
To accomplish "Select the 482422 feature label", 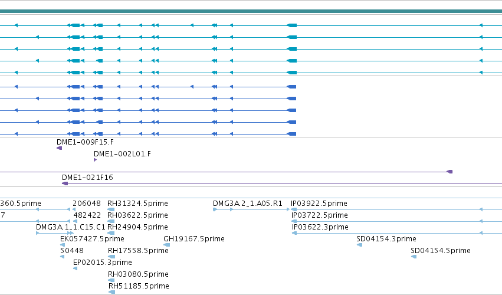I will [x=87, y=215].
